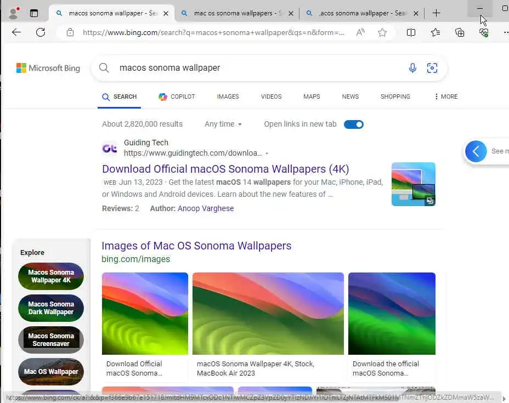This screenshot has height=403, width=509.
Task: Open Favorites list icon
Action: coord(436,32)
